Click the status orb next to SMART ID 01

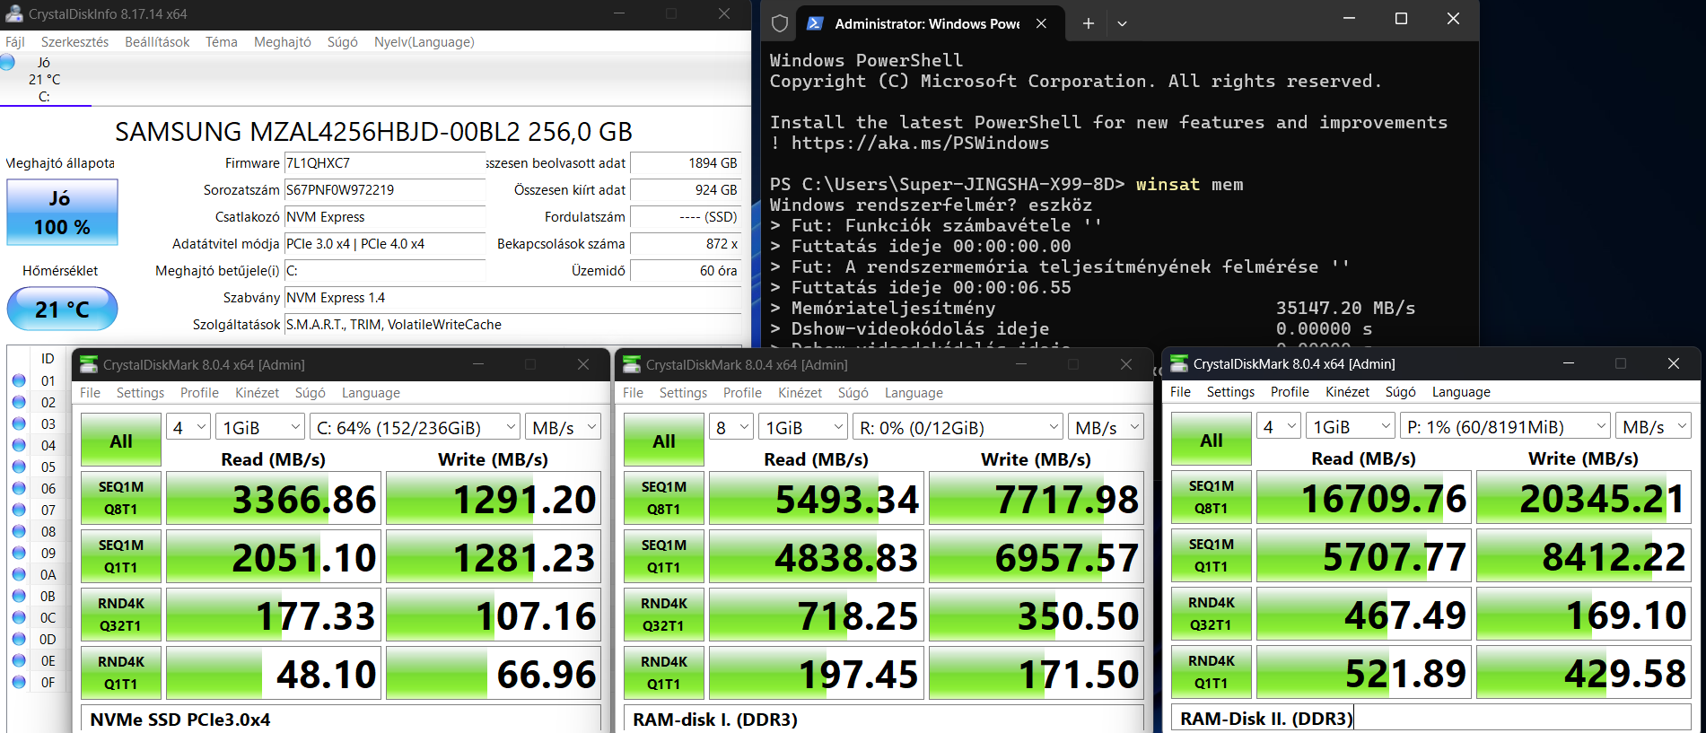(19, 380)
